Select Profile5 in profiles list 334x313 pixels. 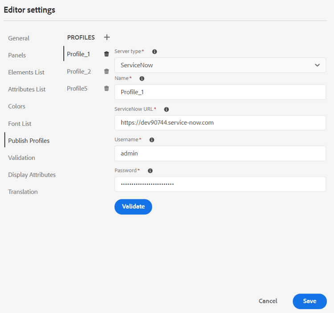77,88
